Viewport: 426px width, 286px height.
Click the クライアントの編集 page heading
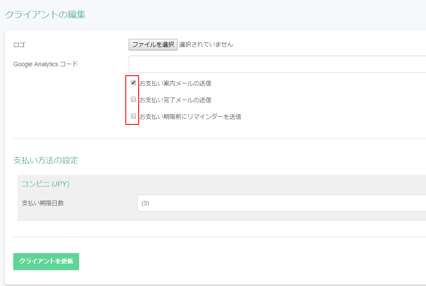point(45,15)
